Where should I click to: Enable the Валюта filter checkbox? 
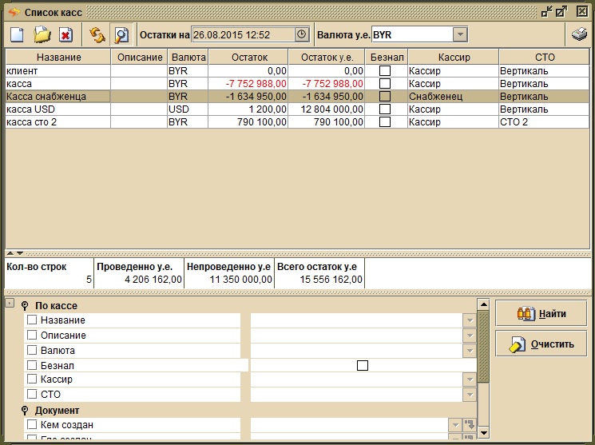coord(32,350)
